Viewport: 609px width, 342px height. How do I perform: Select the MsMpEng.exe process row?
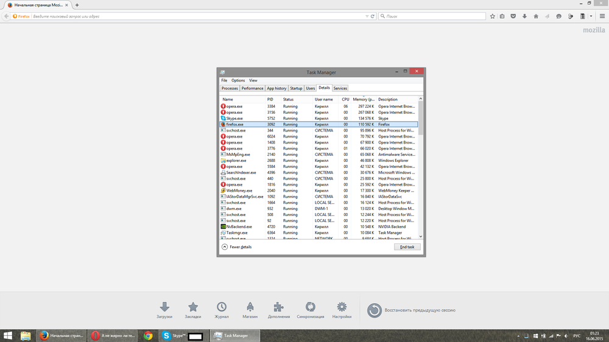pos(319,155)
